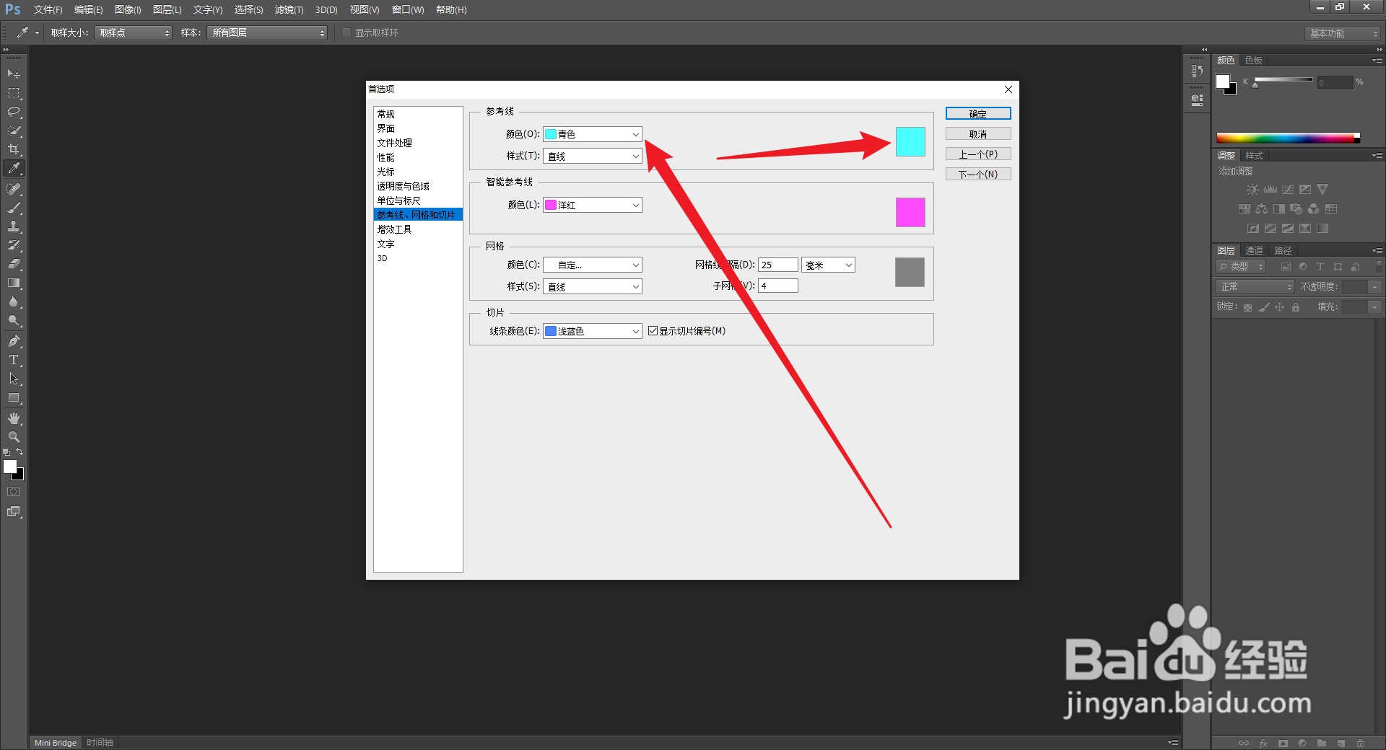Toggle lock transparent pixels

(x=1247, y=307)
